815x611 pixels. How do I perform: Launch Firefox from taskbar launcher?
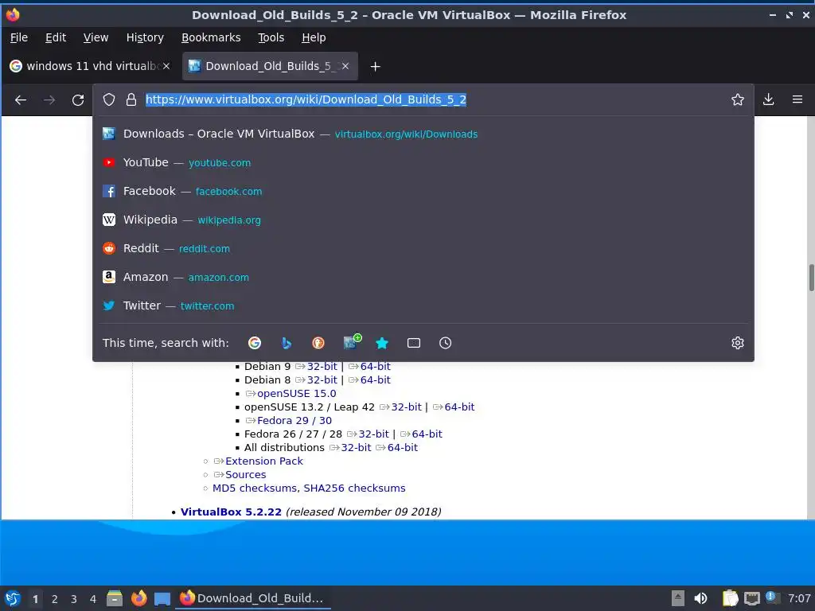click(138, 598)
